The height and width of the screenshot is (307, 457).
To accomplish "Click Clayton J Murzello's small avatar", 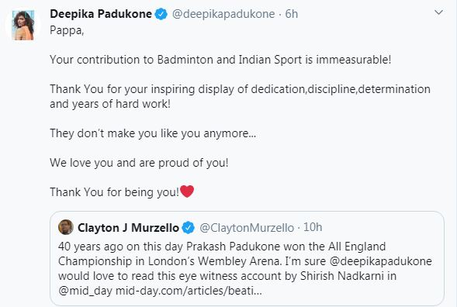I will point(66,227).
